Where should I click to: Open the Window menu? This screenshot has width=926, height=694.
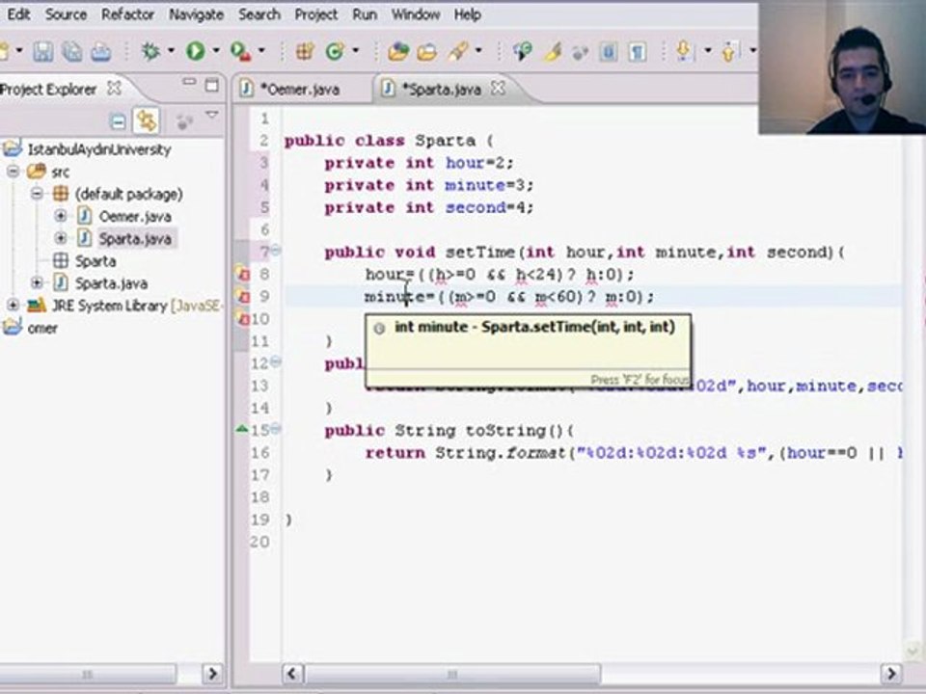pyautogui.click(x=416, y=14)
